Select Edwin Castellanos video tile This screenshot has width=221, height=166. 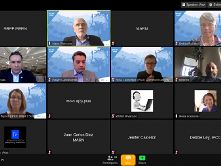(78, 65)
